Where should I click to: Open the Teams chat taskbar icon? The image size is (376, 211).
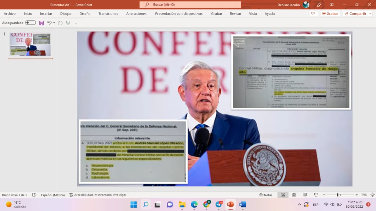[170, 204]
